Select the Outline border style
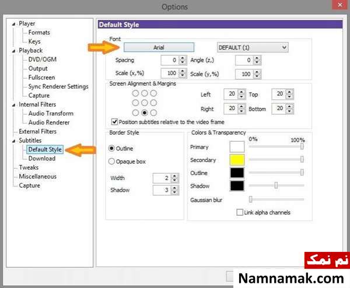Viewport: 350px width, 288px height. tap(111, 148)
